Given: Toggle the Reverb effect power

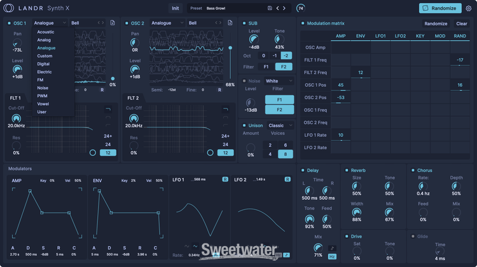Looking at the screenshot, I should (x=347, y=170).
